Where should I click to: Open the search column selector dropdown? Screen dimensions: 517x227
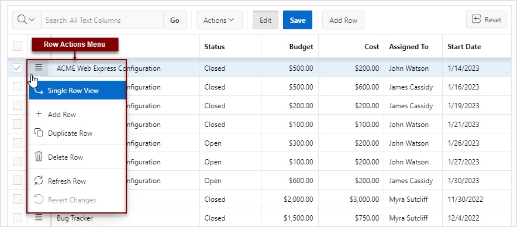coord(27,20)
